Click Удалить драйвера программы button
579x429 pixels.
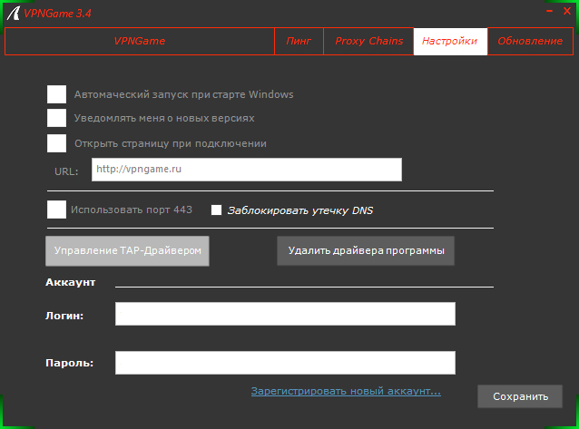point(366,250)
